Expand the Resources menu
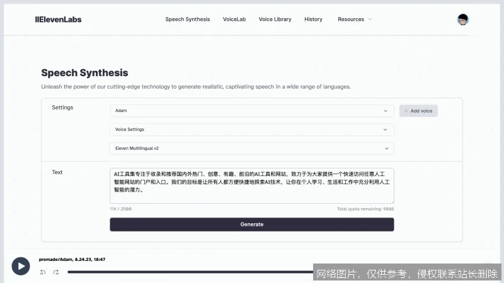The width and height of the screenshot is (504, 283). 355,19
